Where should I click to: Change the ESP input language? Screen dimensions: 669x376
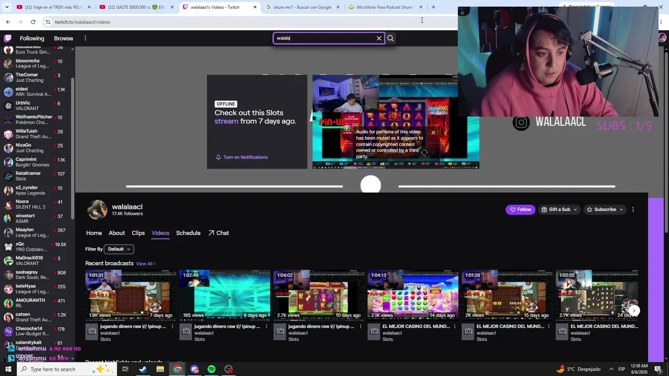click(x=621, y=369)
